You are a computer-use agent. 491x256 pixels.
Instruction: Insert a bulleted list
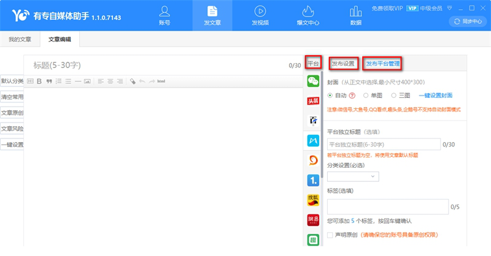[68, 81]
